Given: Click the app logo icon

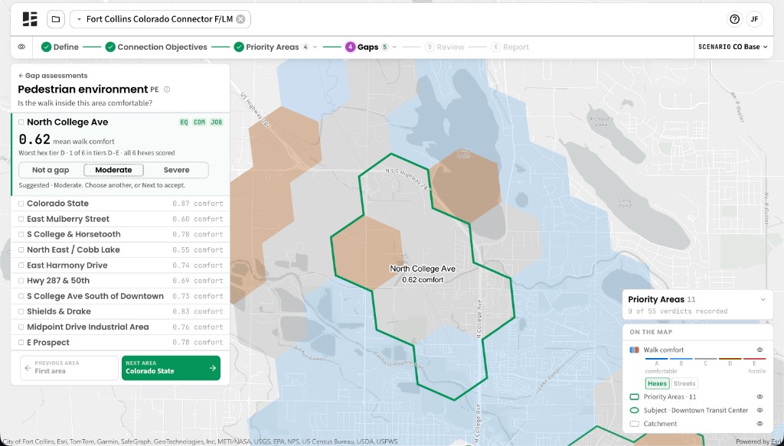Looking at the screenshot, I should pos(30,19).
